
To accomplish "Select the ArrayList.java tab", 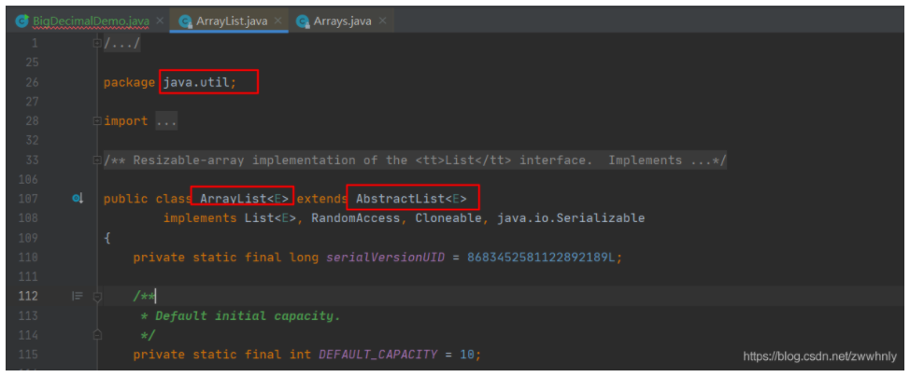I will coord(232,21).
